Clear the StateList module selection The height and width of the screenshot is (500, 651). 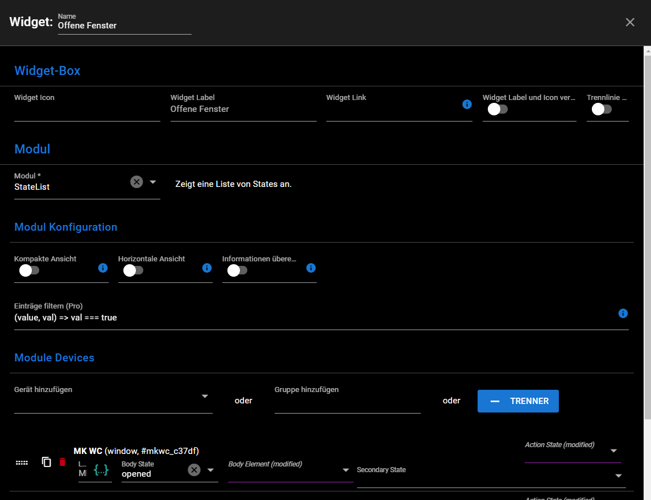[x=136, y=182]
